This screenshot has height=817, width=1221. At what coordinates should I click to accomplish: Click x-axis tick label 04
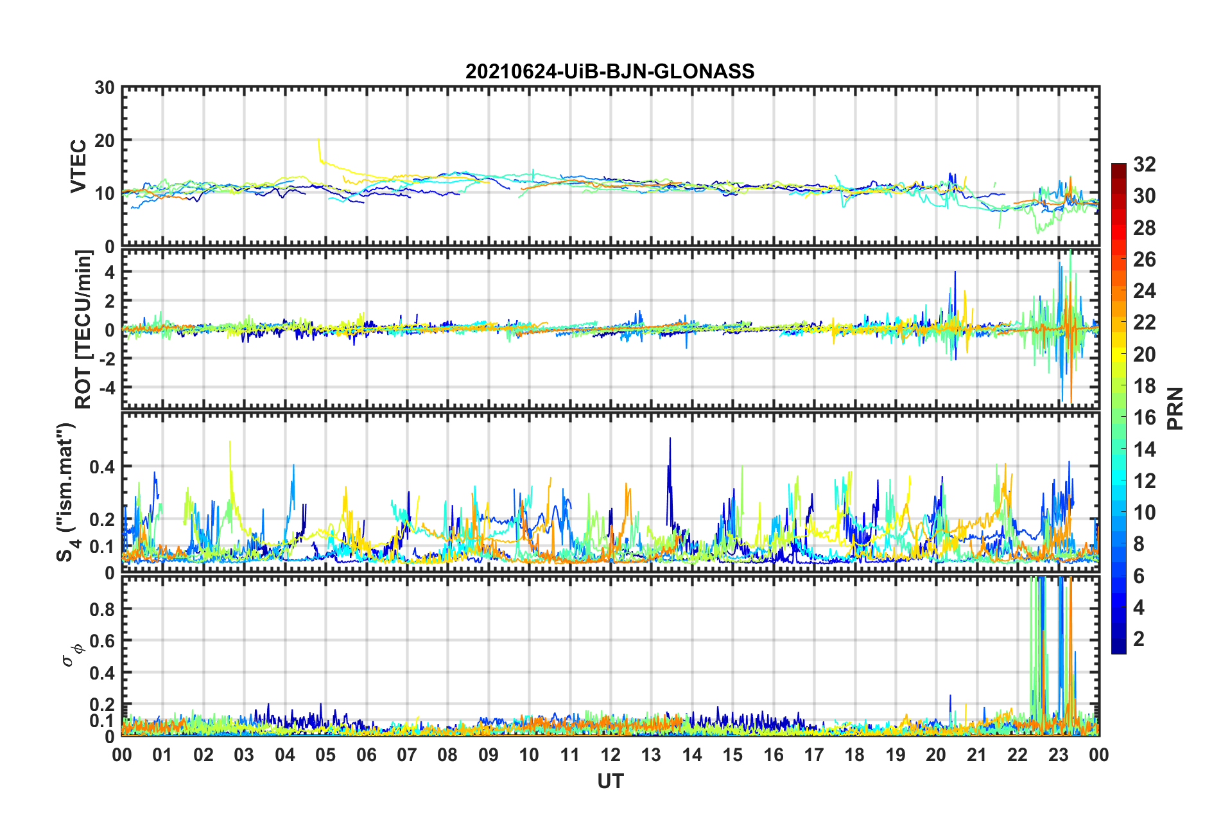(x=285, y=755)
